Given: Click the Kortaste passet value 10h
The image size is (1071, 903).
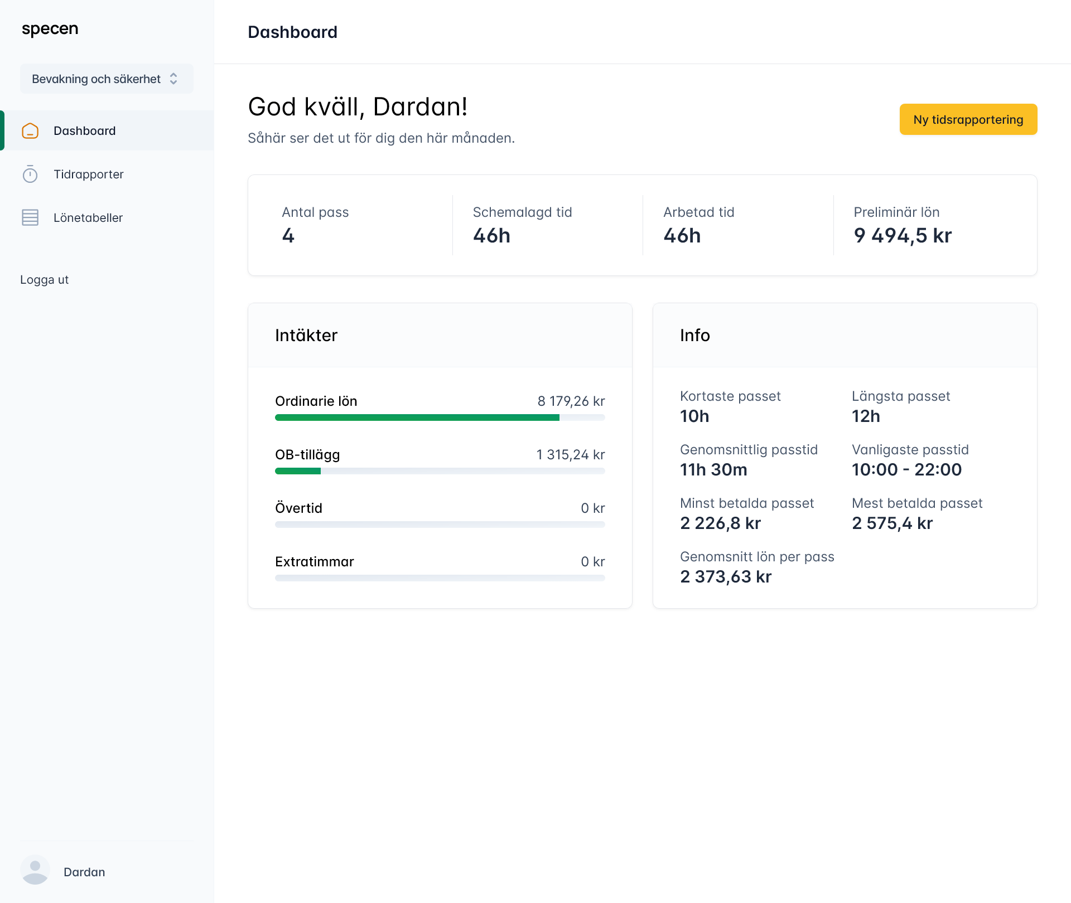Looking at the screenshot, I should (694, 416).
